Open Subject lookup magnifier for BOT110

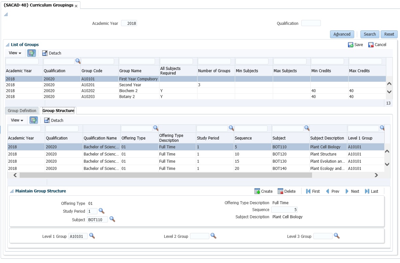[112, 219]
